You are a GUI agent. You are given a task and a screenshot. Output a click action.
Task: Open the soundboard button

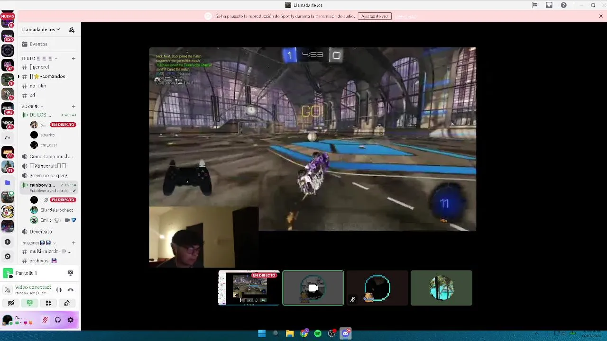(x=67, y=303)
